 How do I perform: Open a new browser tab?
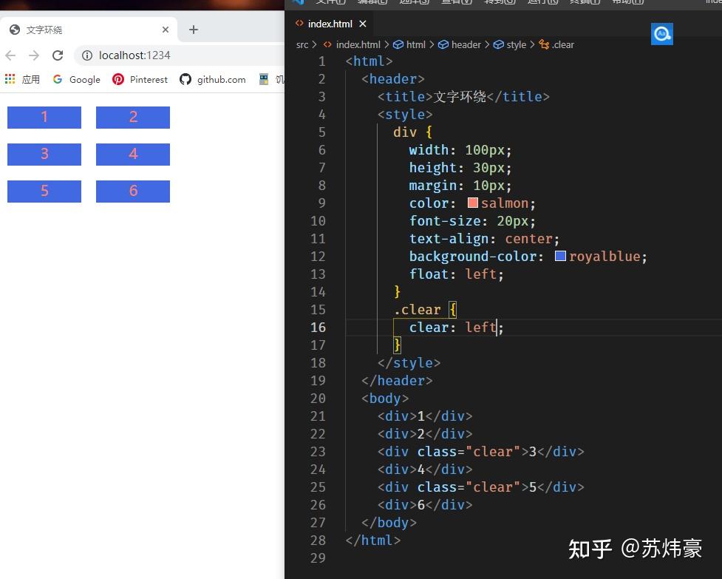(194, 30)
